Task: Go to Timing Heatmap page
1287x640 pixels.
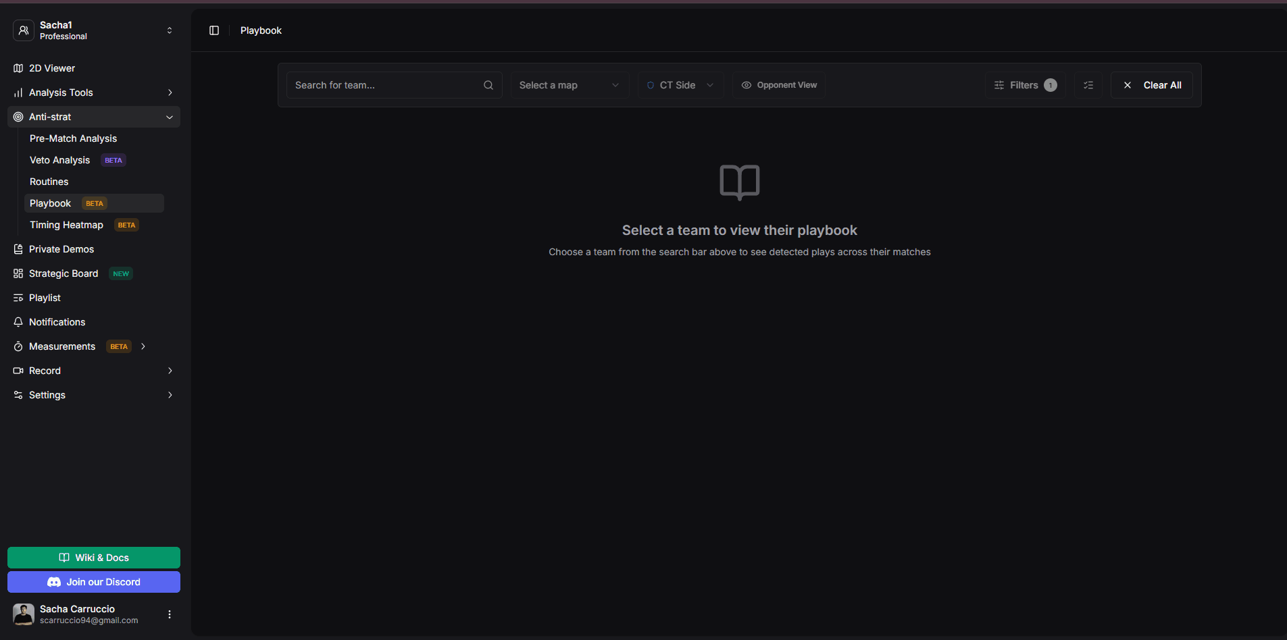Action: click(x=66, y=225)
